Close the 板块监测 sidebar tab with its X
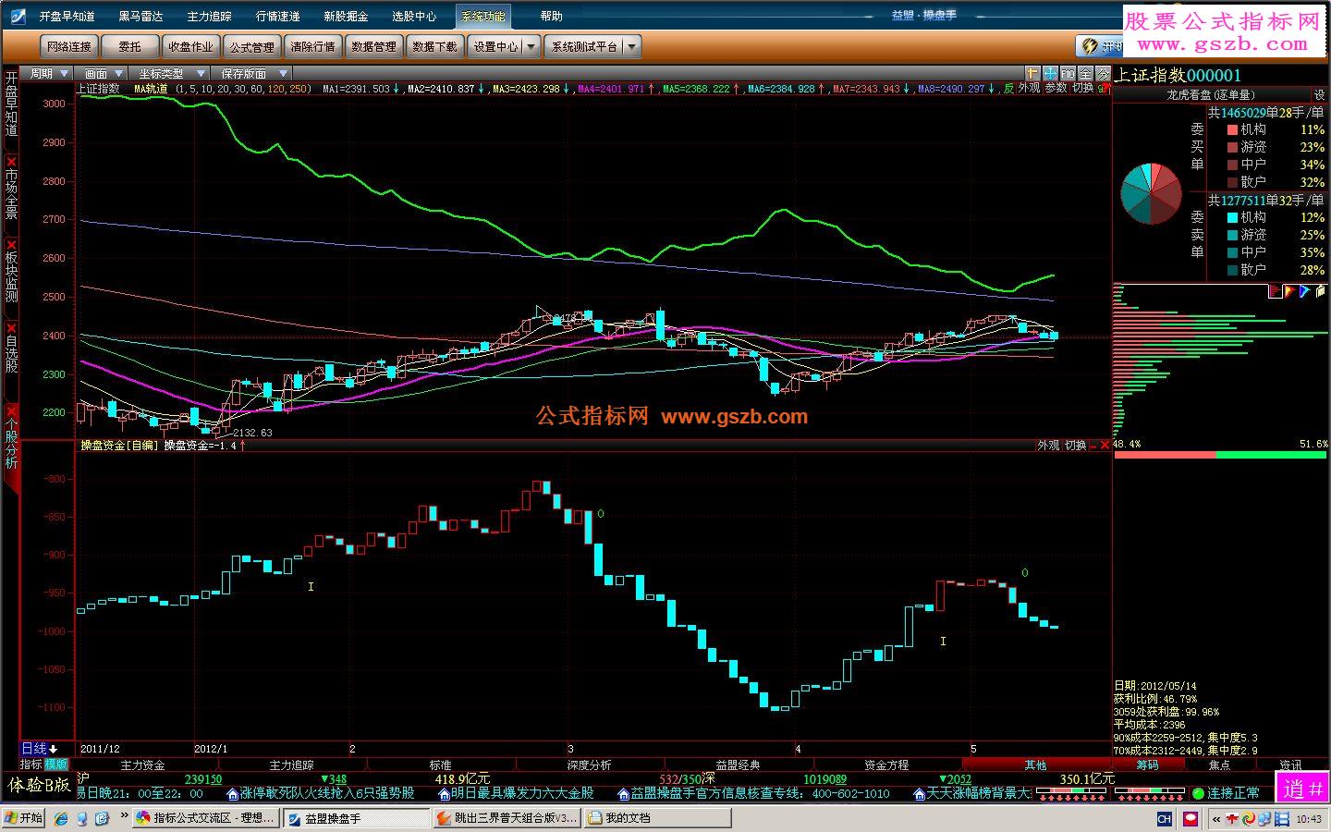Image resolution: width=1331 pixels, height=832 pixels. (x=11, y=245)
